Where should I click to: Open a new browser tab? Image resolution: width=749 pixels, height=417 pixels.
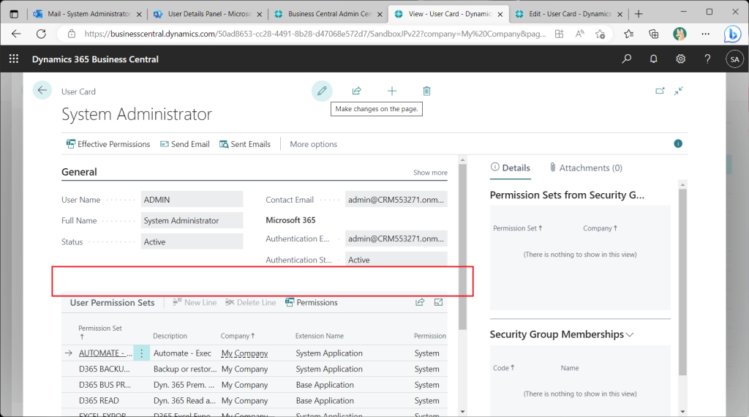point(639,14)
